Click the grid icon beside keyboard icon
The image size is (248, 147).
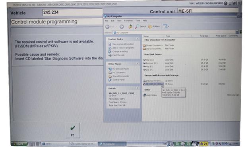coord(37,144)
